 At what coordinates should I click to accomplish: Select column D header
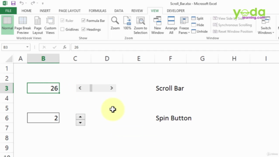(107, 58)
